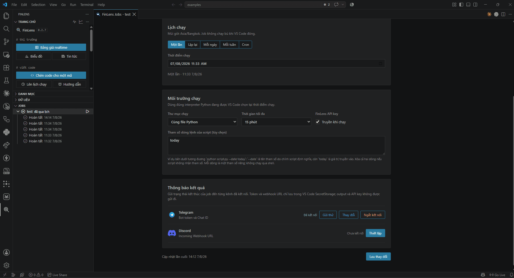Open the FinLens magnifier view in activity bar

pos(6,210)
